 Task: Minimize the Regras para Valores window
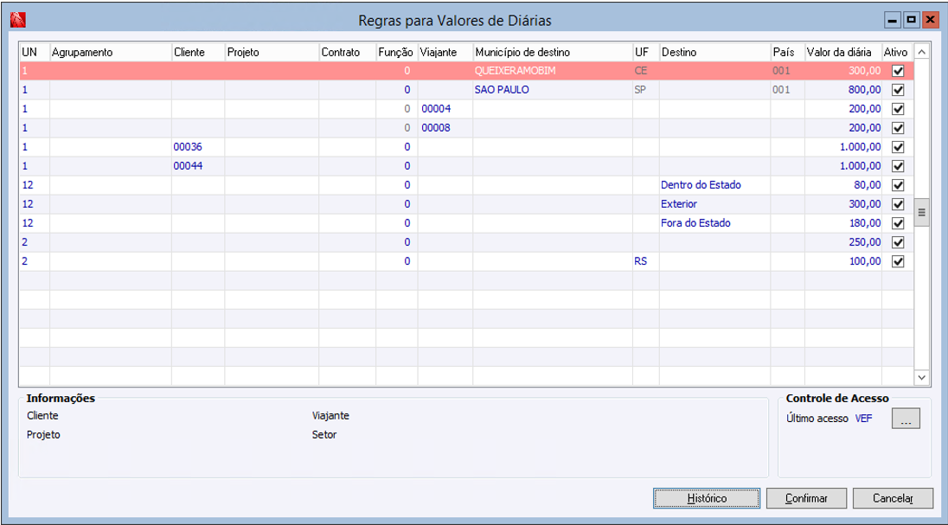click(892, 21)
